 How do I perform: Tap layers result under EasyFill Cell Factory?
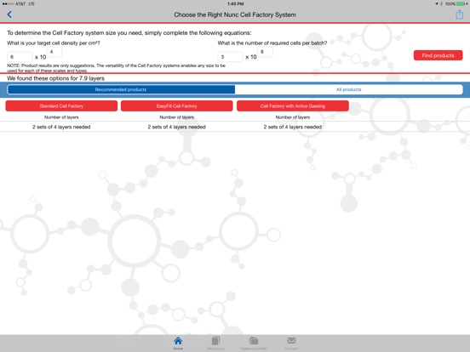pyautogui.click(x=176, y=127)
